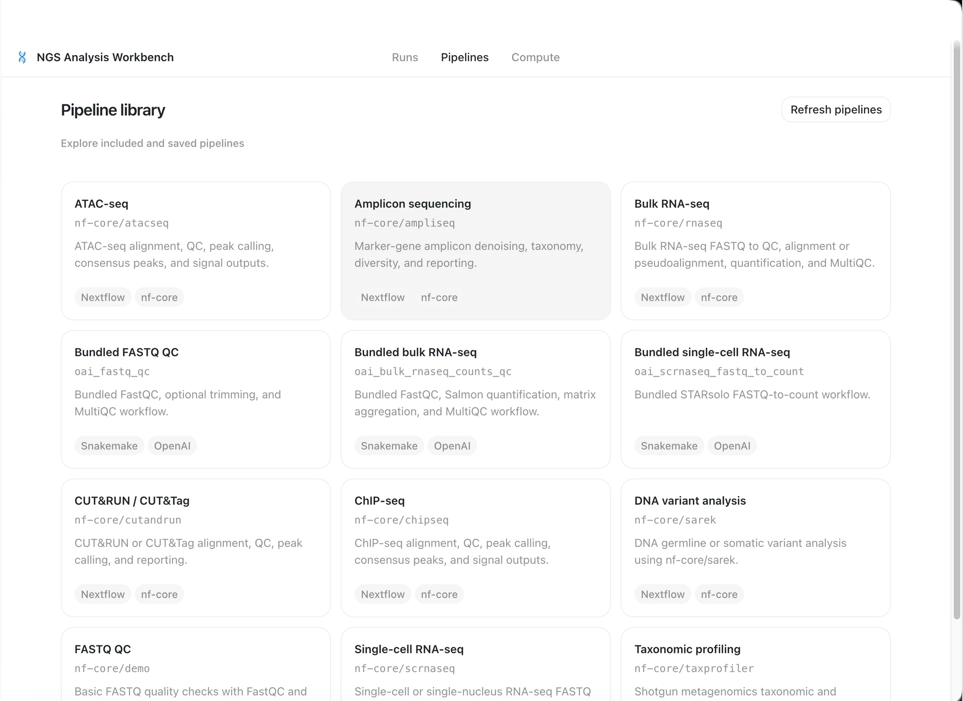This screenshot has height=701, width=963.
Task: Open the ChIP-seq card title
Action: [x=379, y=501]
